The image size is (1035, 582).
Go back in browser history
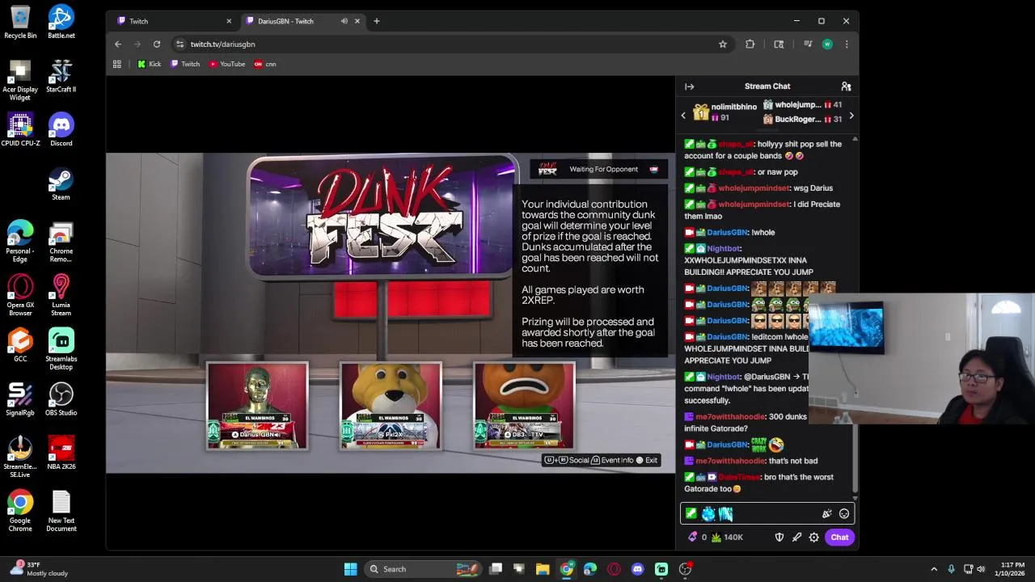point(118,44)
